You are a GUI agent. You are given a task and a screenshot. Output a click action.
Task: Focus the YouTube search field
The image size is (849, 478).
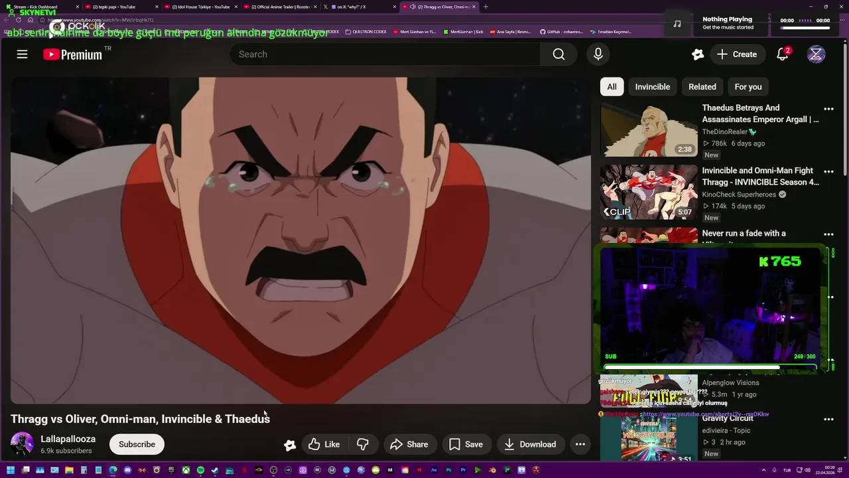(385, 54)
